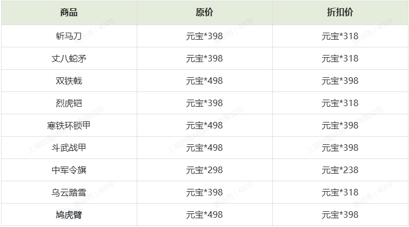Select the 乌云踏雪 item cell

[x=69, y=193]
